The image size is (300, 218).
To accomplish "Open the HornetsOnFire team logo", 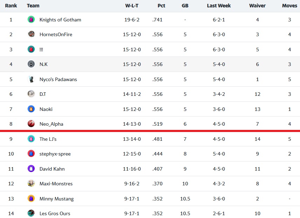I will [31, 34].
